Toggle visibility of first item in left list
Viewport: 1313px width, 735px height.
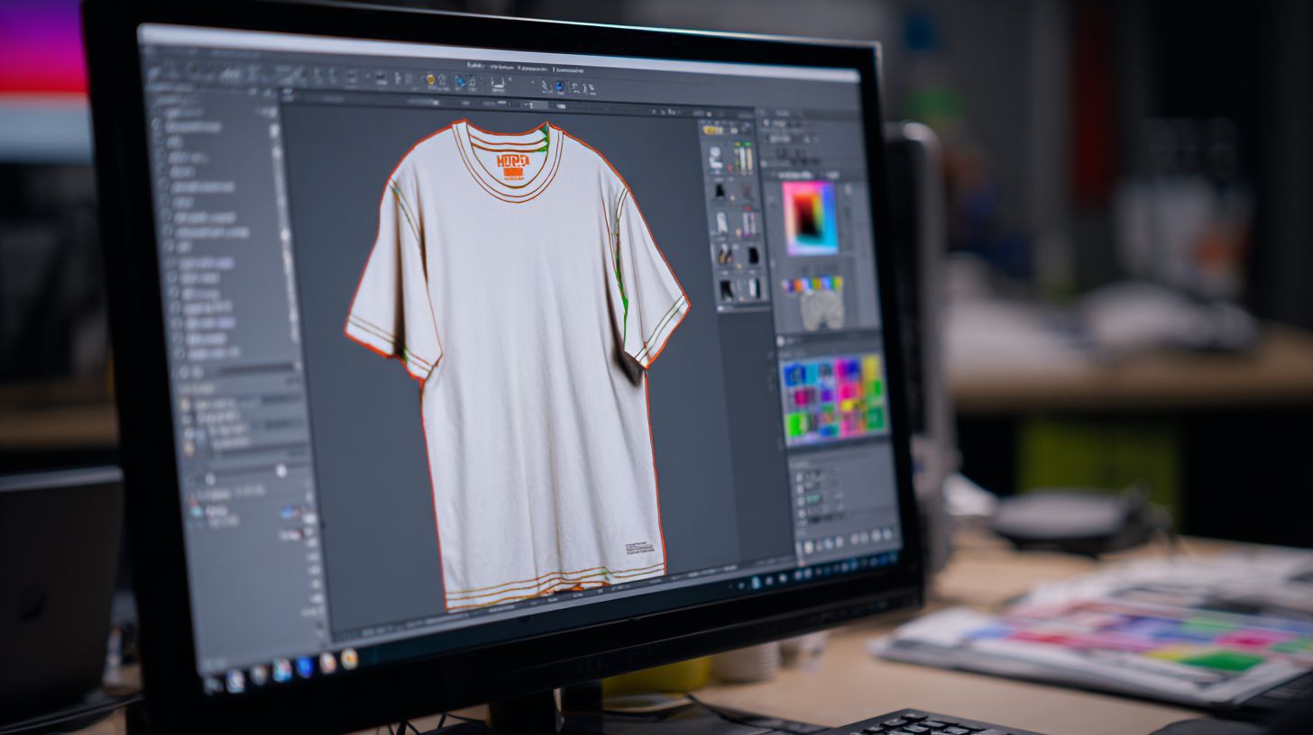point(158,127)
